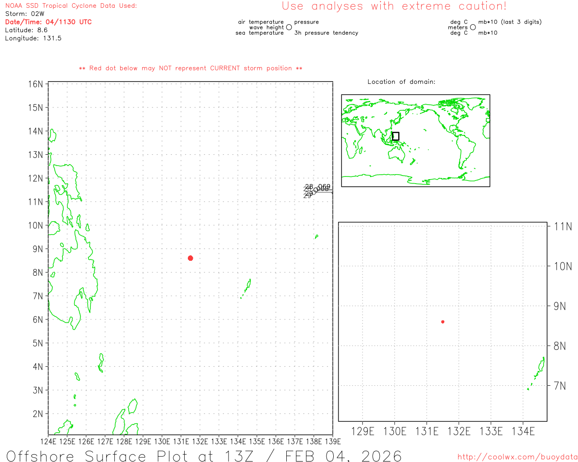Click the black domain box on world map
Image resolution: width=578 pixels, height=462 pixels.
(x=396, y=136)
